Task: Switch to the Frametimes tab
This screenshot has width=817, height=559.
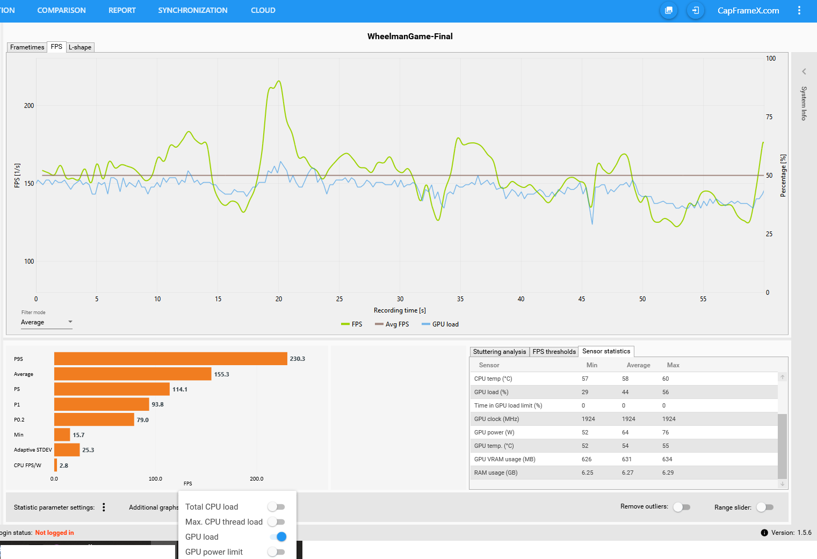Action: 27,47
